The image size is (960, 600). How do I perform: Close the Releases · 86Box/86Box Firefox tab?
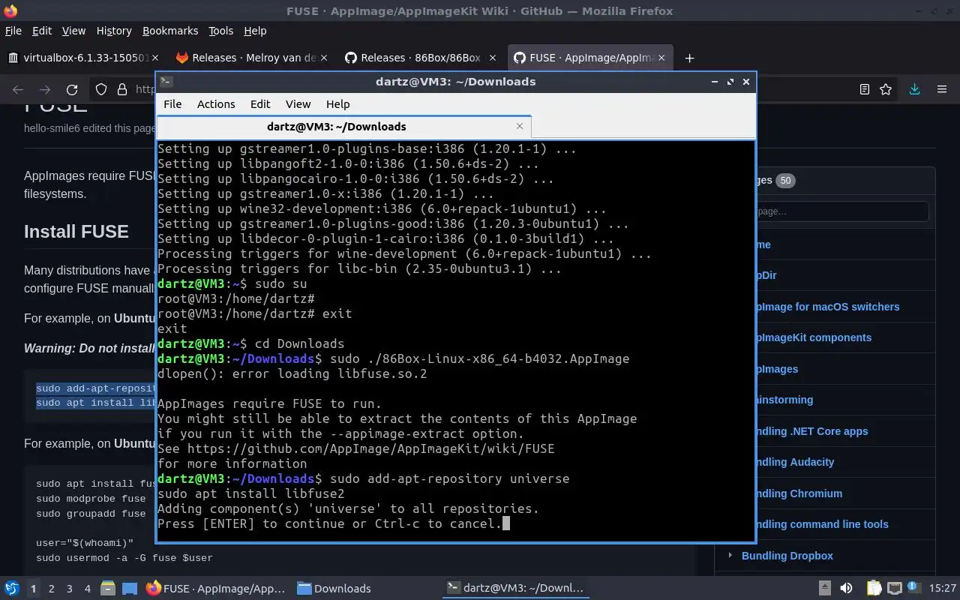[x=492, y=58]
